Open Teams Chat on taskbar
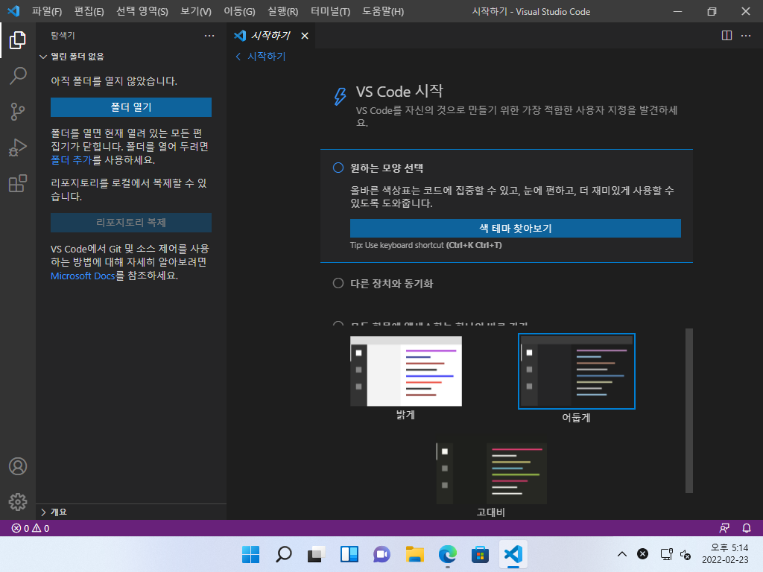Viewport: 763px width, 572px height. pos(382,554)
